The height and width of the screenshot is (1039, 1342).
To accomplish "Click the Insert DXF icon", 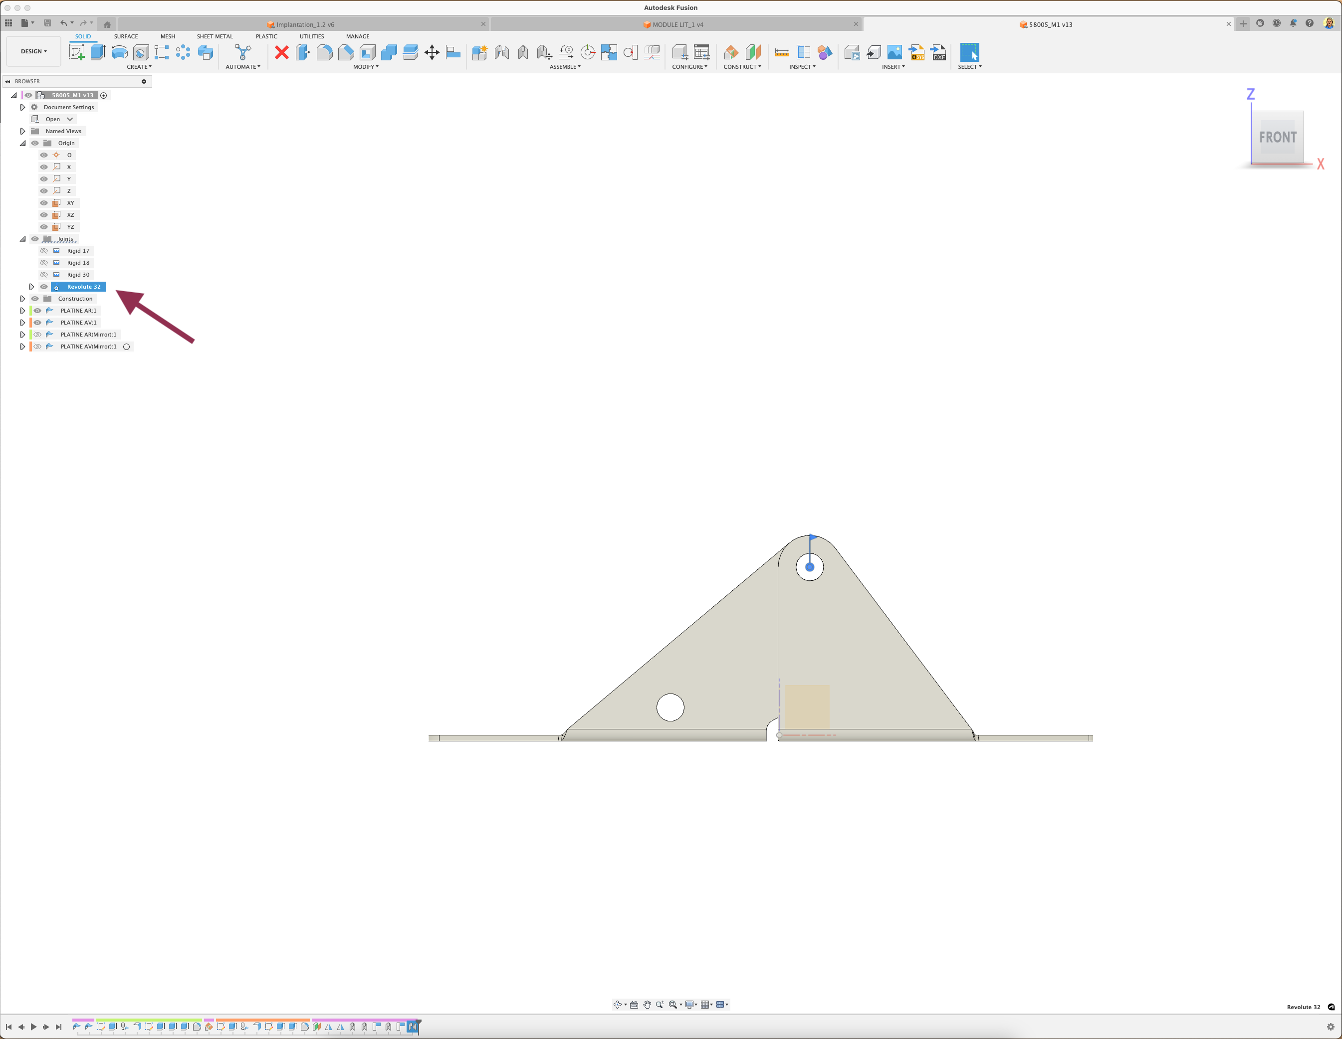I will pos(938,53).
